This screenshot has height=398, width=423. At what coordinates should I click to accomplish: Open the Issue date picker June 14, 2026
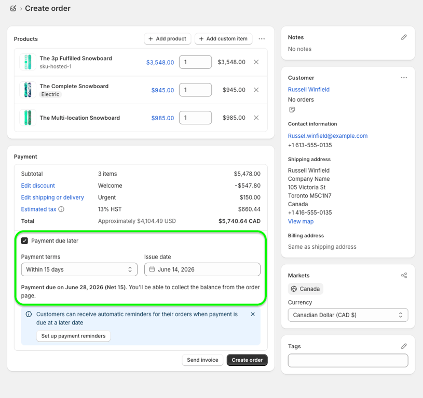click(202, 269)
